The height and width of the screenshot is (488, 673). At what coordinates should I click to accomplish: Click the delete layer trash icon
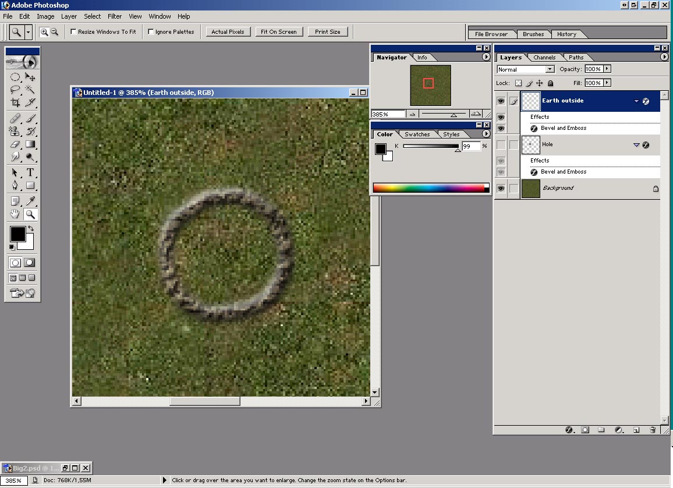pyautogui.click(x=653, y=430)
